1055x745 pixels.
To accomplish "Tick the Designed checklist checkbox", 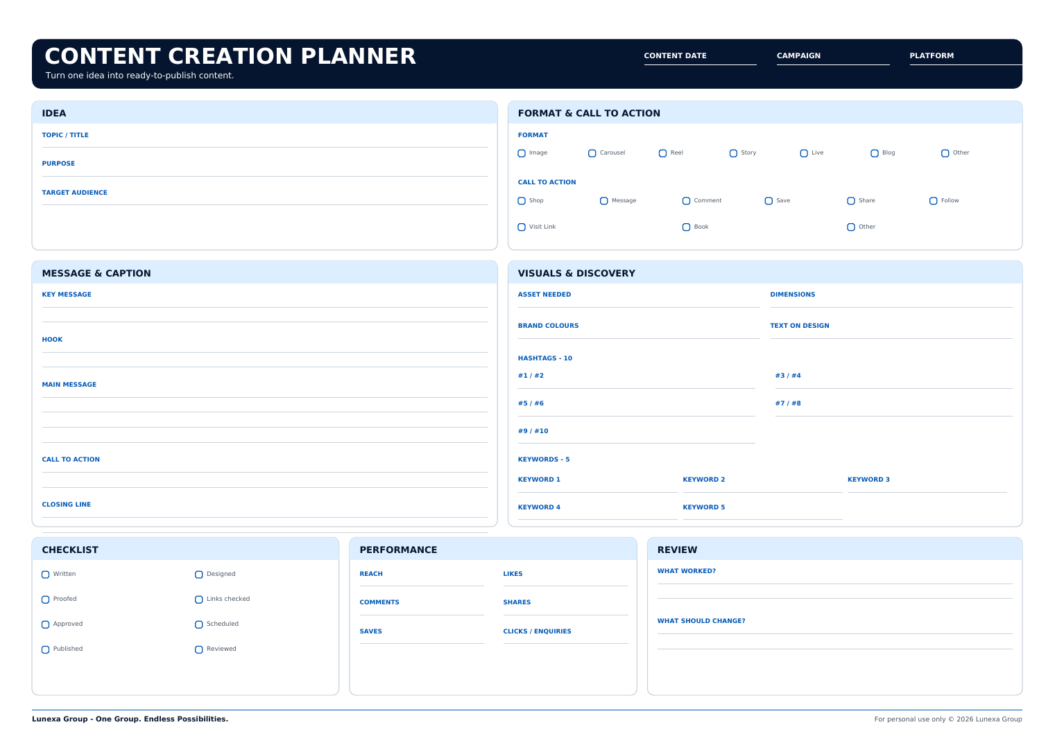I will tap(199, 575).
